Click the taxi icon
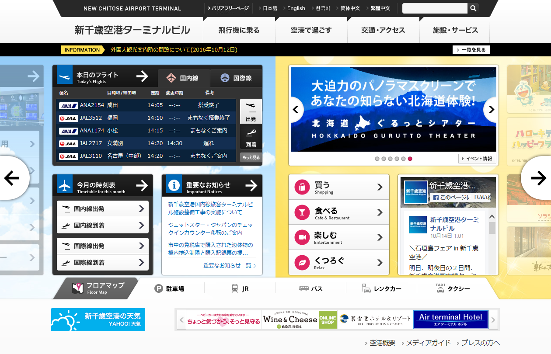The width and height of the screenshot is (551, 354). (440, 288)
